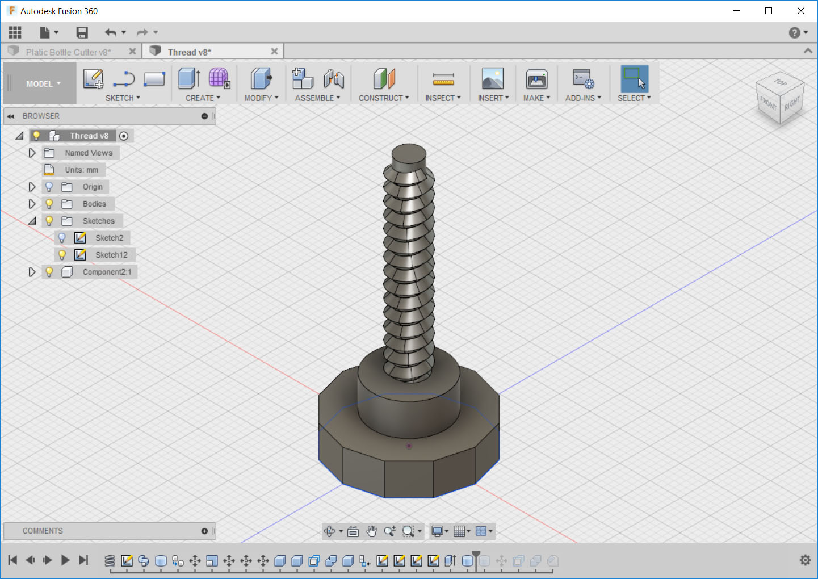The height and width of the screenshot is (579, 818).
Task: Click the COMMENTS panel label
Action: 42,531
